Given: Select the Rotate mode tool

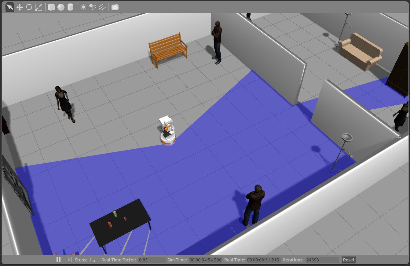Looking at the screenshot, I should tap(29, 7).
